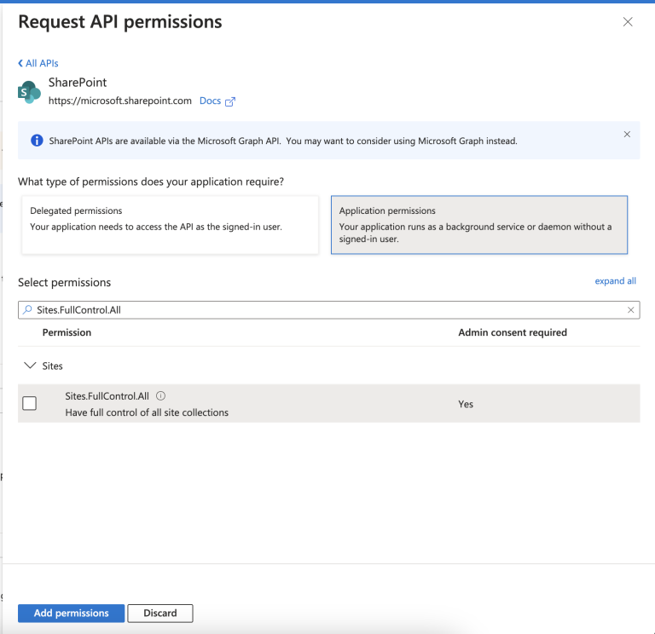Screen dimensions: 655x634
Task: Click the blue info icon in the banner
Action: pos(37,141)
